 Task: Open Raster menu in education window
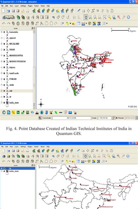coord(36,6)
